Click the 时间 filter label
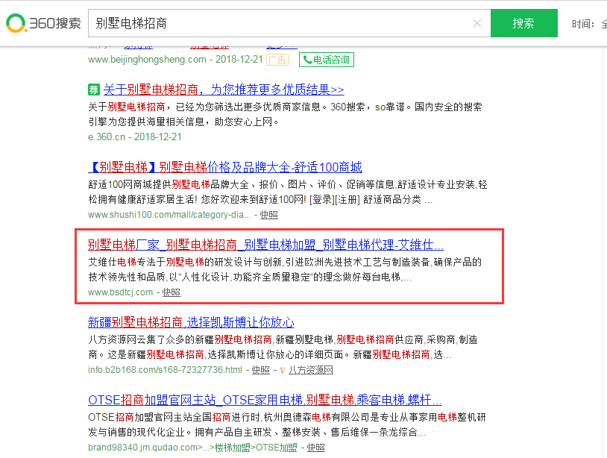 [582, 24]
